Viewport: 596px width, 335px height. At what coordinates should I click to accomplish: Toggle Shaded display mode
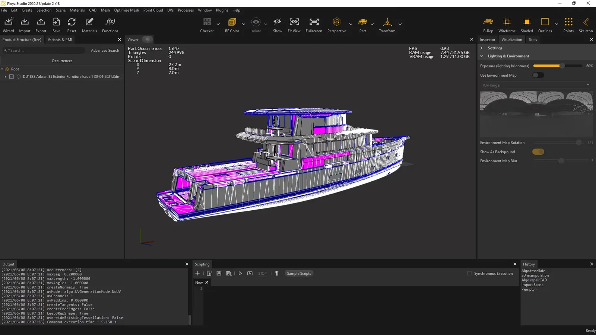527,22
